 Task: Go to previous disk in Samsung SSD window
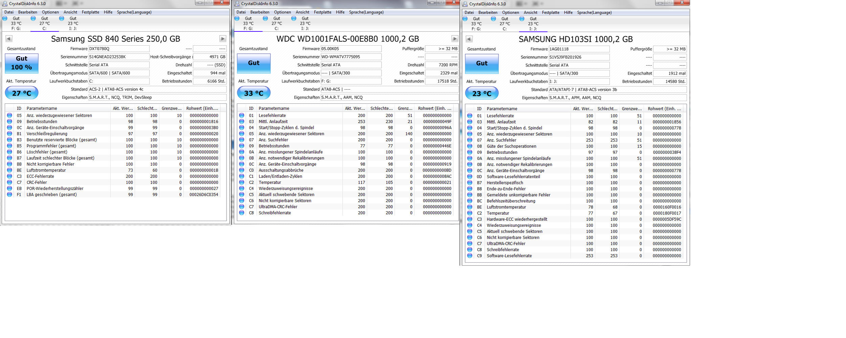(9, 39)
